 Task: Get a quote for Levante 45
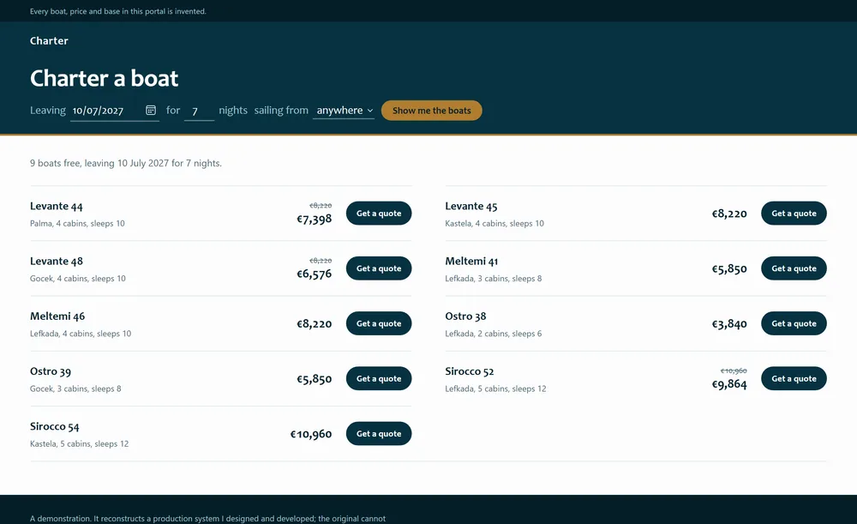coord(794,214)
